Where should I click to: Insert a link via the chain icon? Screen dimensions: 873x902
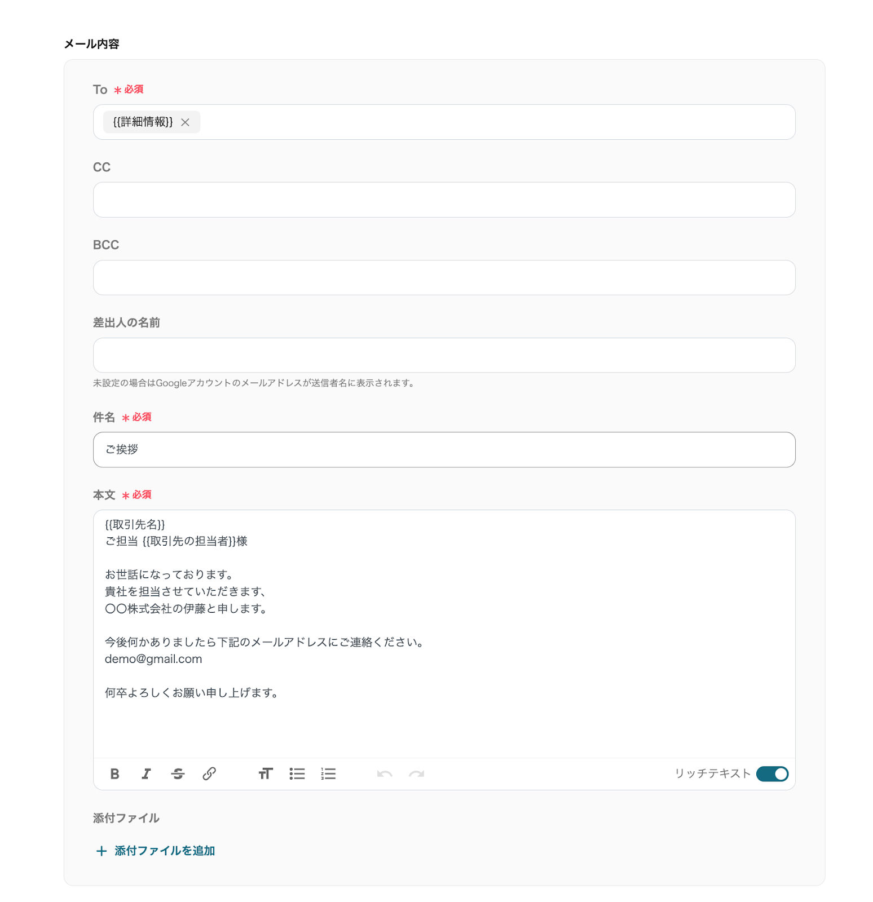[209, 774]
